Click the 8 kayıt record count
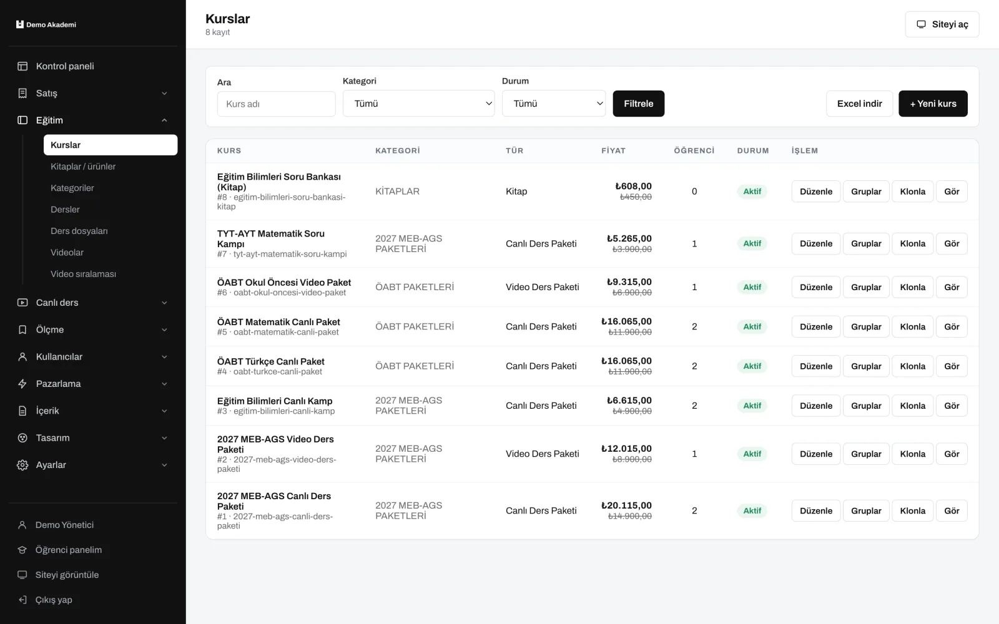This screenshot has height=624, width=999. 217,32
